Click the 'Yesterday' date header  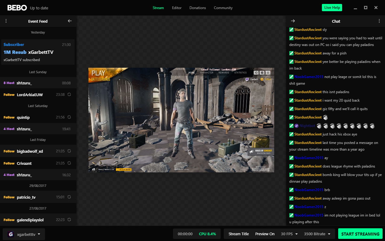(38, 32)
